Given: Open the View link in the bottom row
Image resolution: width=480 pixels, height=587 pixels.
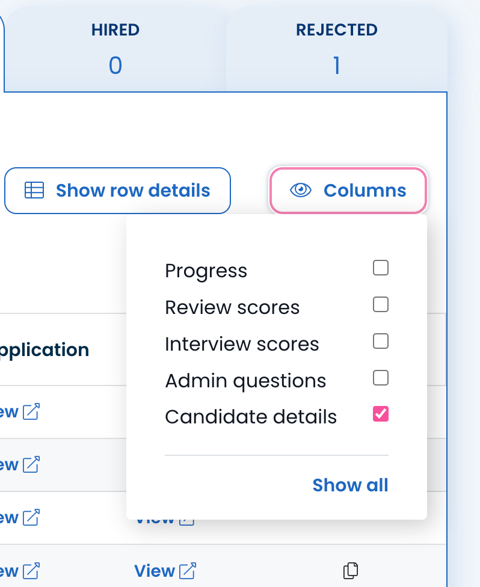Looking at the screenshot, I should (x=155, y=570).
